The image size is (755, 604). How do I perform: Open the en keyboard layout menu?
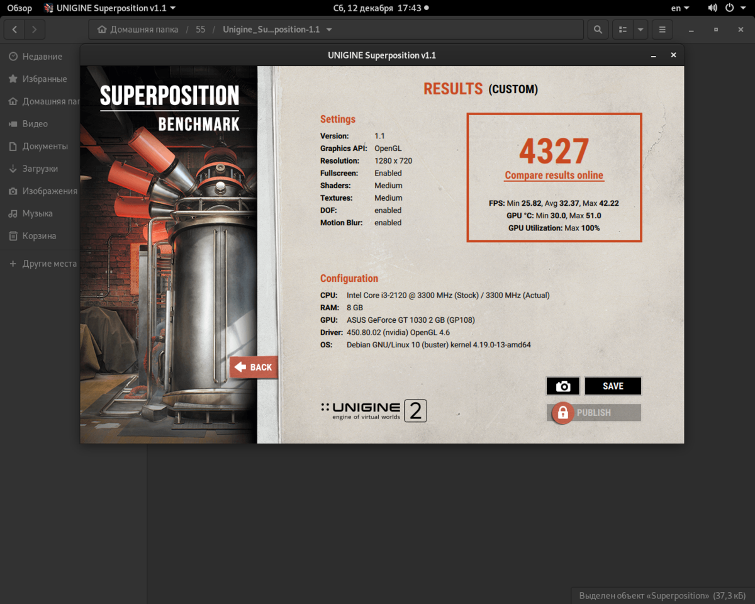coord(680,8)
